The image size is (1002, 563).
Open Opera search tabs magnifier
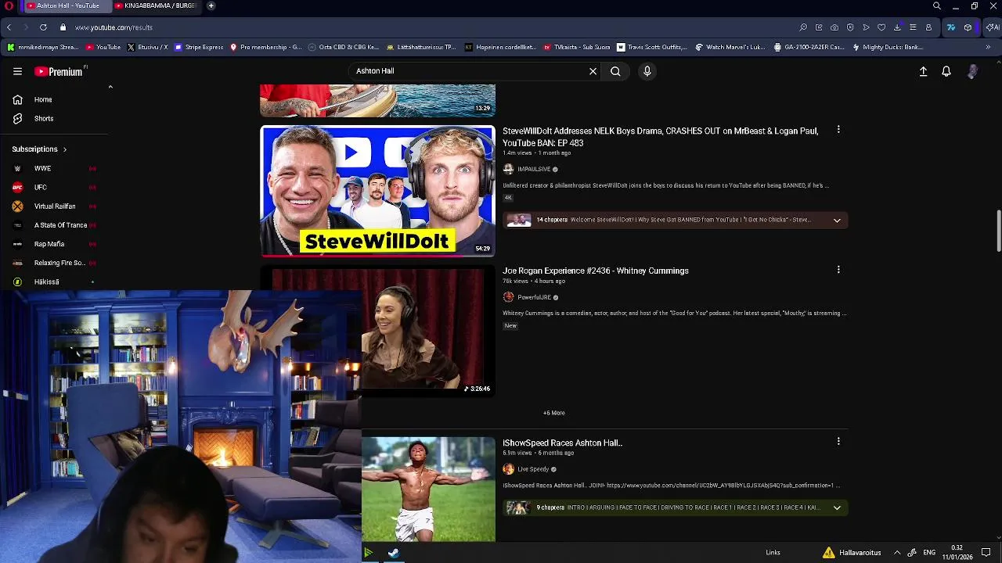coord(937,5)
